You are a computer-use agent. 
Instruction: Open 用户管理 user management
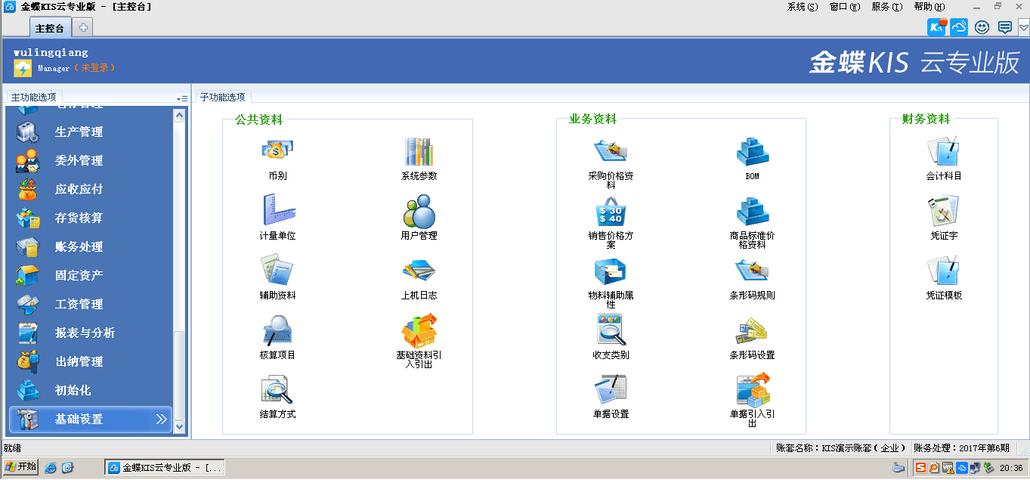419,212
